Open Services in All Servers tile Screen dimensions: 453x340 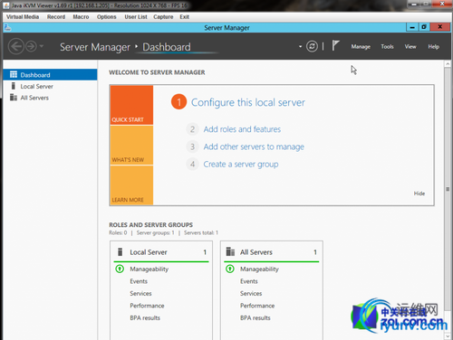[x=251, y=293]
